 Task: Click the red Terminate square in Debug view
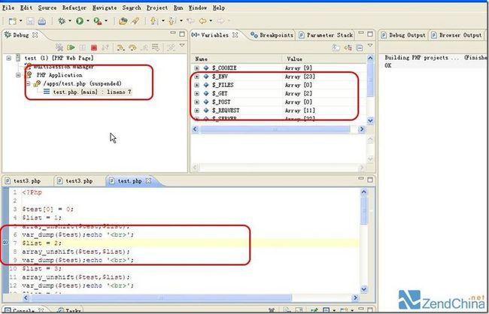click(93, 47)
